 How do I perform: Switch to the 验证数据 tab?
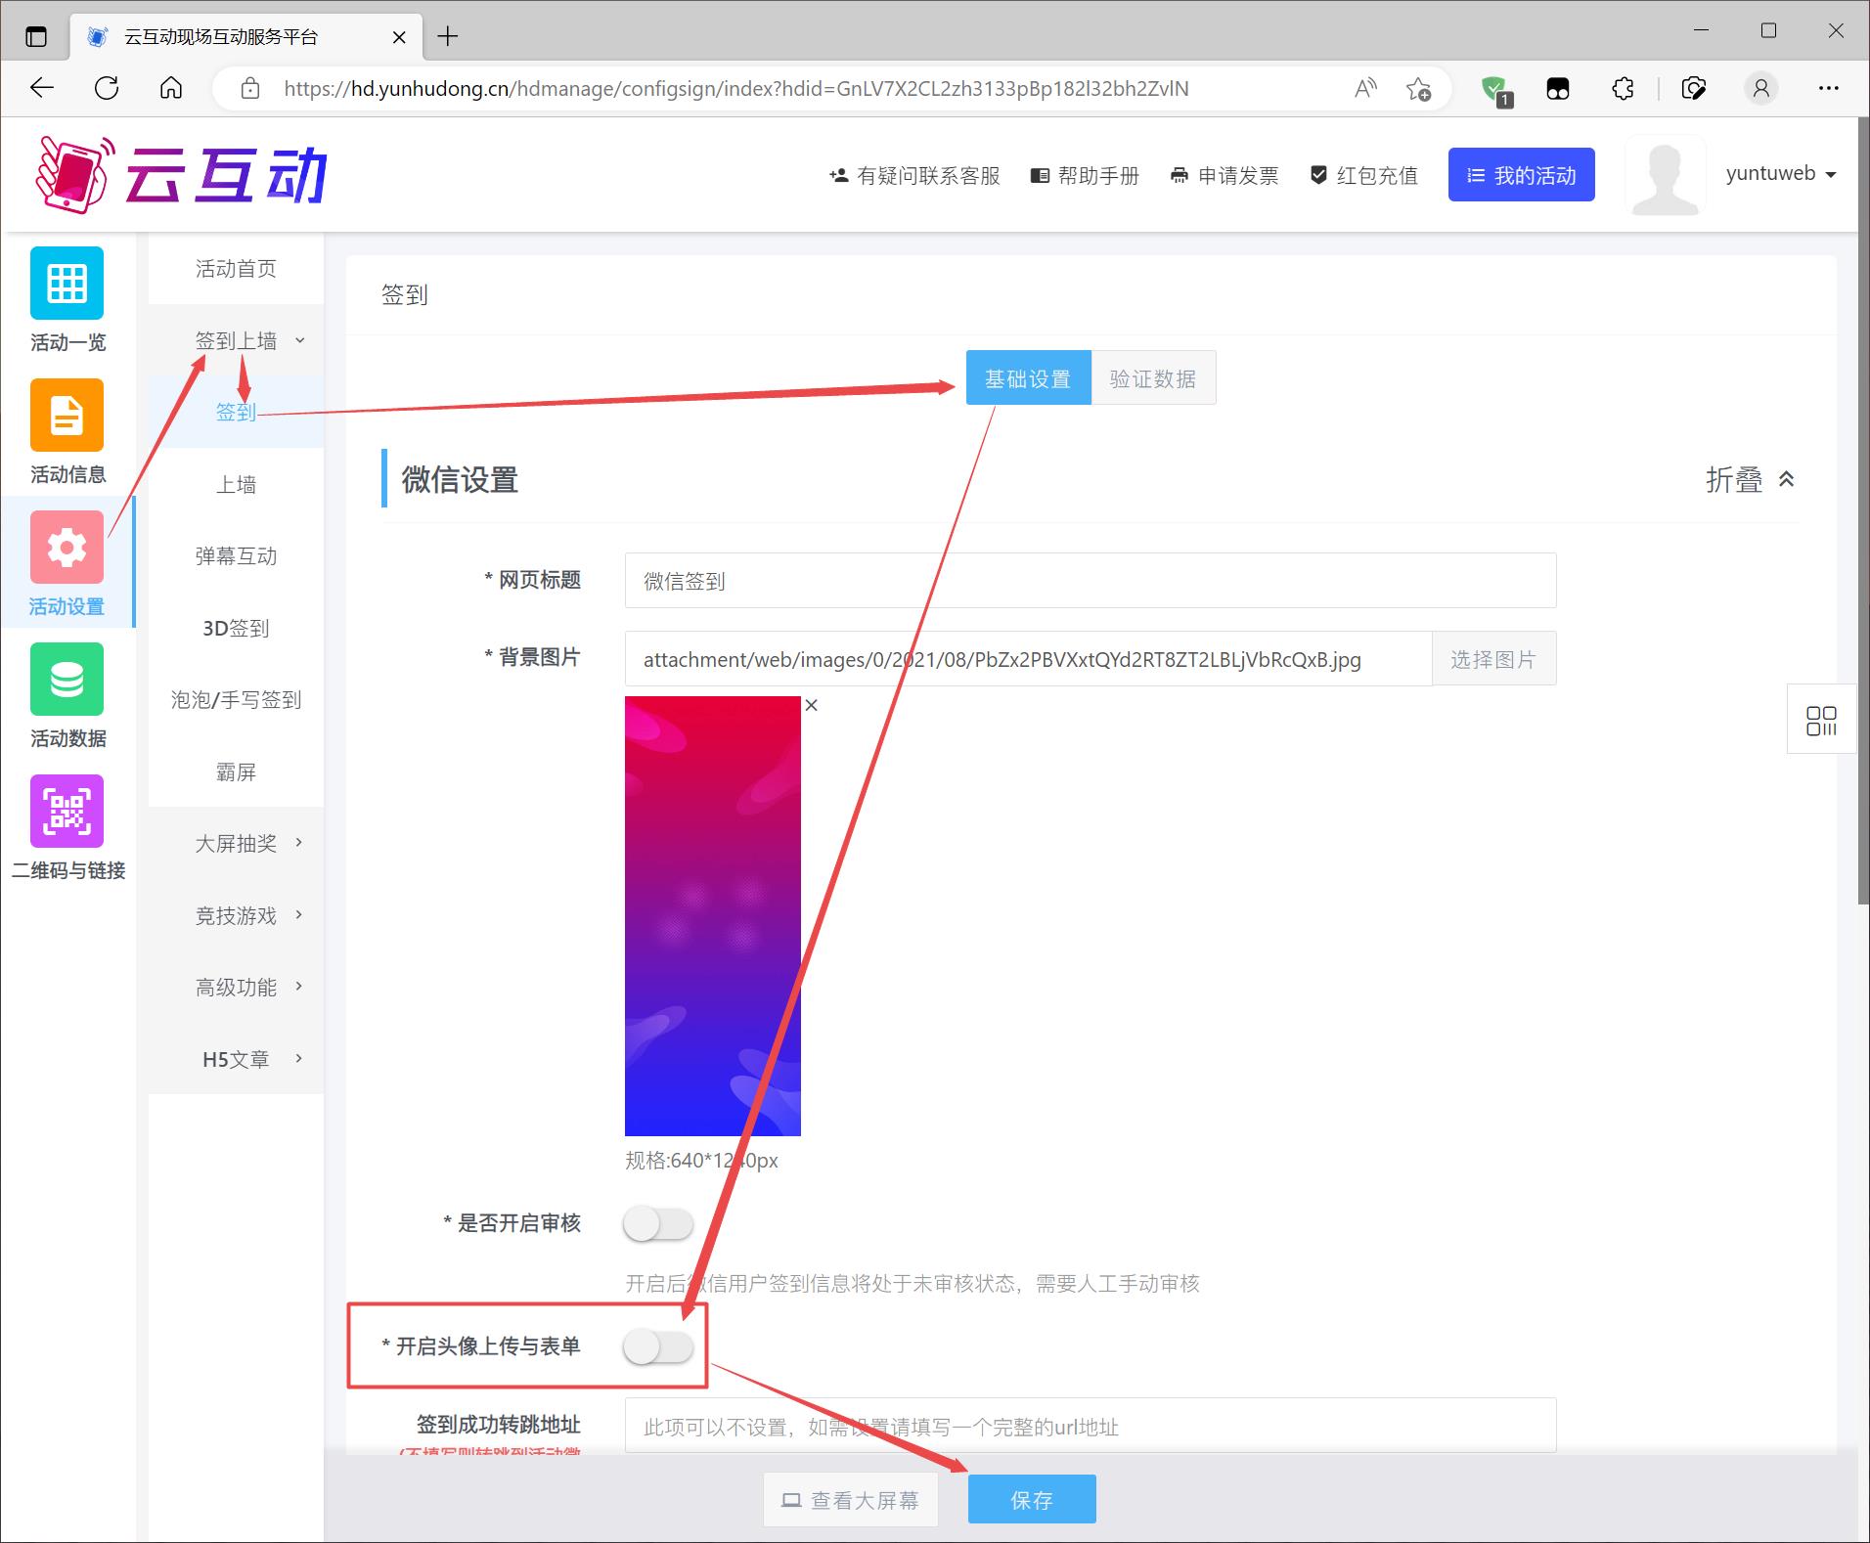coord(1152,378)
